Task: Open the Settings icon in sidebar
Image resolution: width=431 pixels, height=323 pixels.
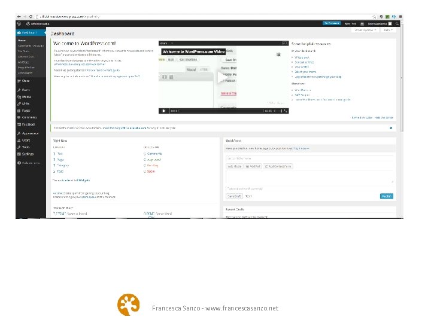Action: (19, 154)
